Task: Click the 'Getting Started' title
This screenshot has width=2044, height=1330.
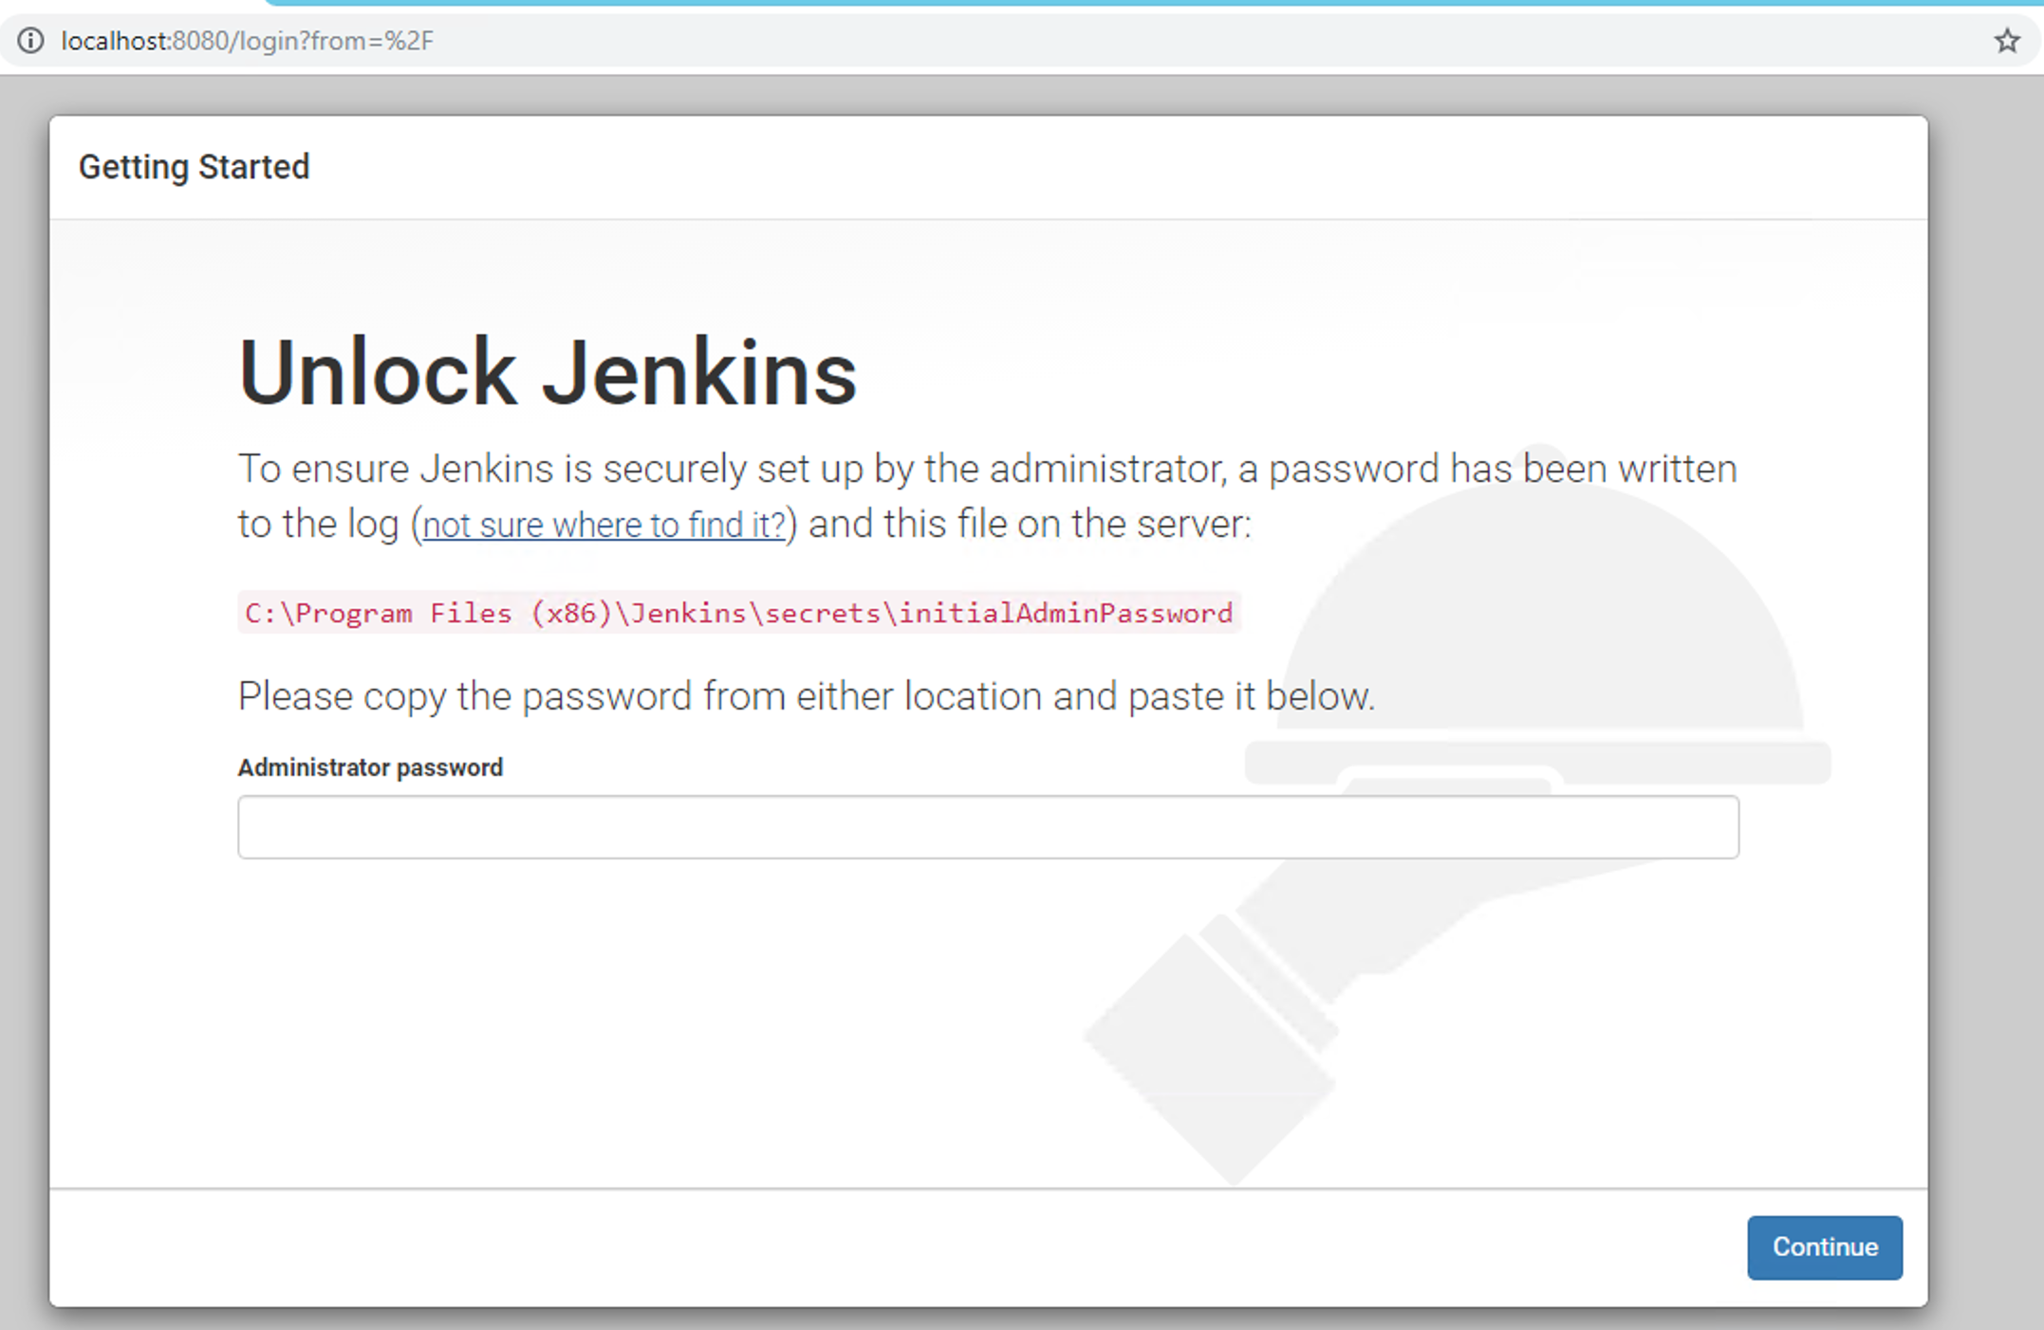Action: (x=195, y=167)
